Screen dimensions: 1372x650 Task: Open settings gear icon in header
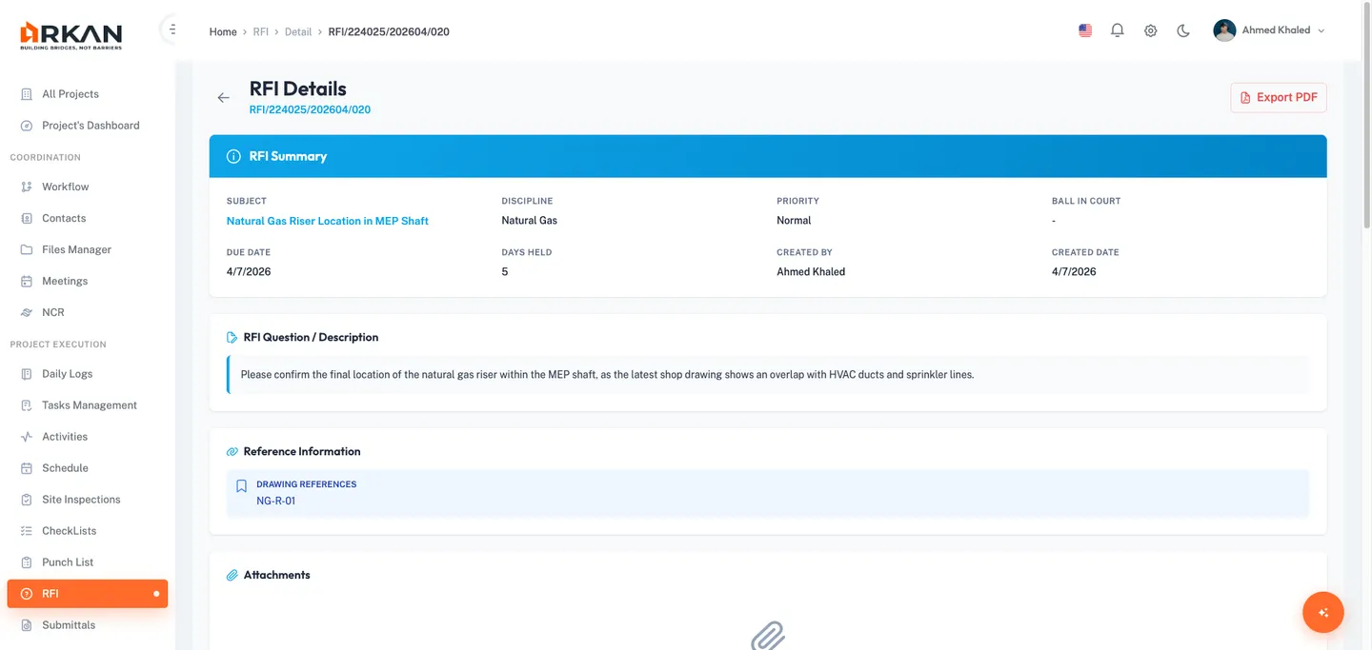tap(1151, 30)
